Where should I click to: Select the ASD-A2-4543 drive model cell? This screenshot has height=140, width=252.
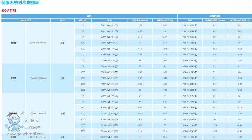[x=190, y=120]
